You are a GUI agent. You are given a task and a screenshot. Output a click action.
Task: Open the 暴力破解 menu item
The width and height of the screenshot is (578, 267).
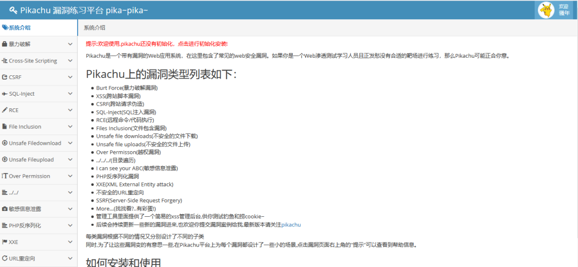pyautogui.click(x=39, y=44)
